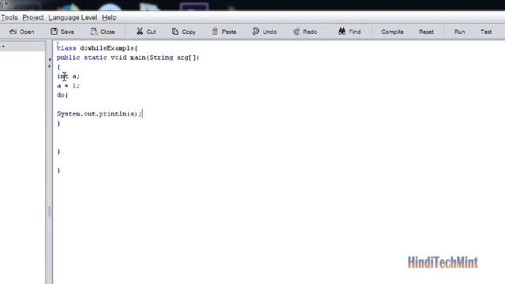Click the last closing brace in code
The height and width of the screenshot is (284, 505).
pyautogui.click(x=58, y=170)
